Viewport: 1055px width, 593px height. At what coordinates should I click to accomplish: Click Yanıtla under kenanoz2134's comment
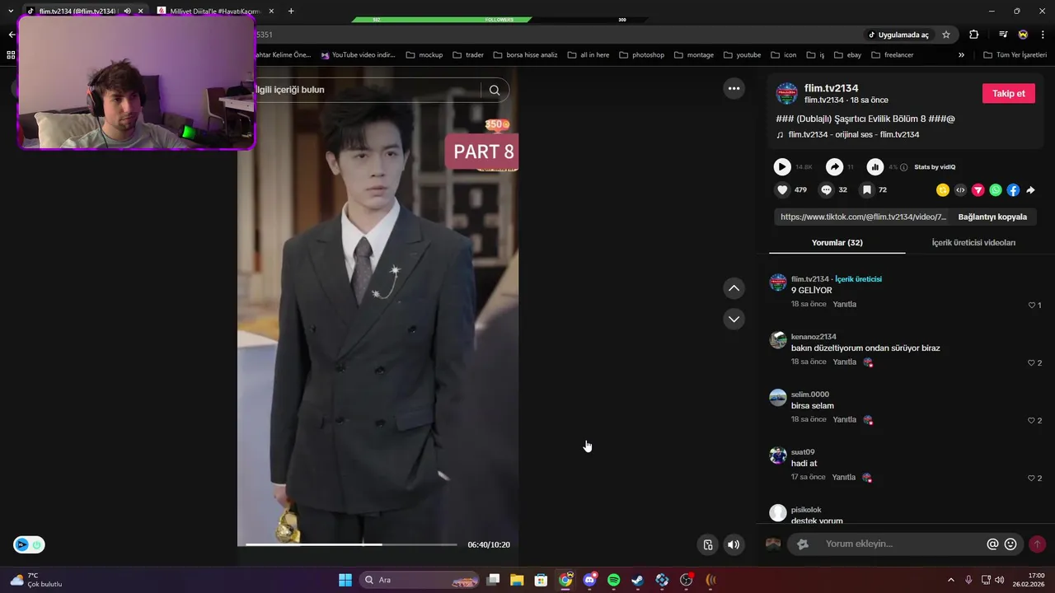point(844,362)
